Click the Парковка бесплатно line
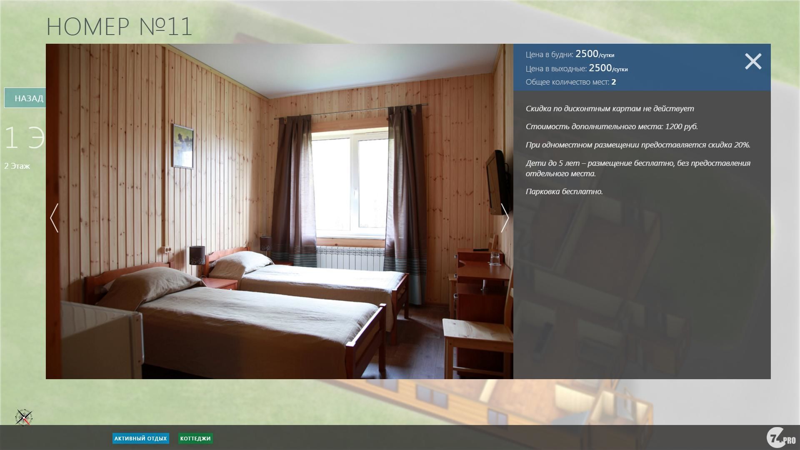The height and width of the screenshot is (450, 800). (564, 192)
